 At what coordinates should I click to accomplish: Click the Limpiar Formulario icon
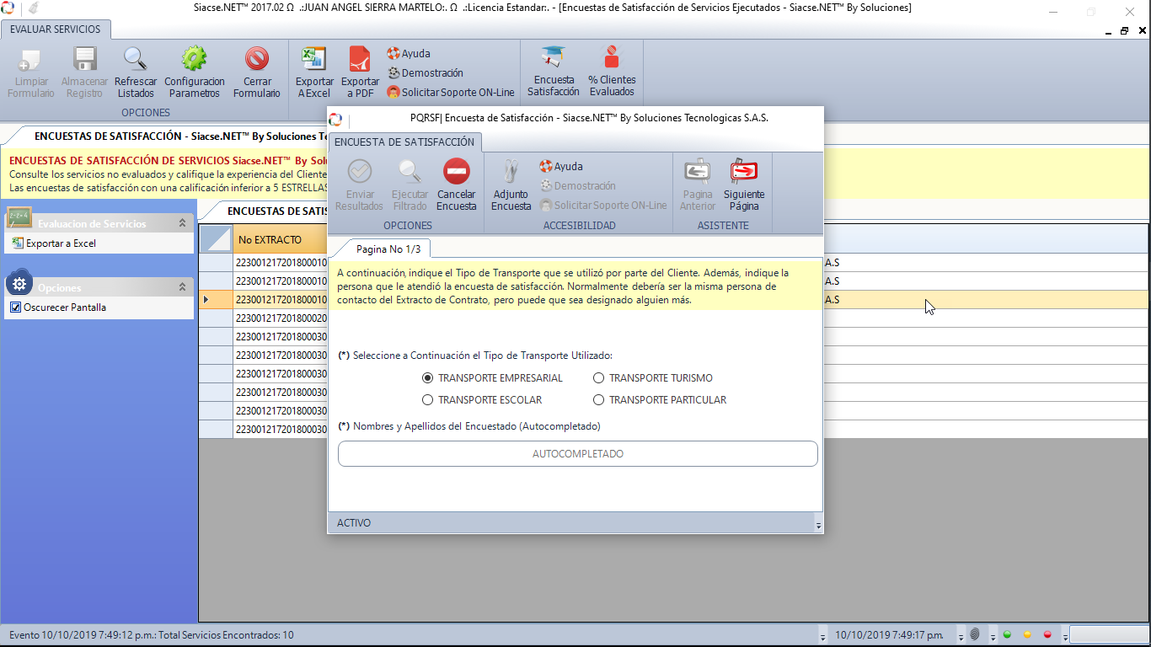tap(30, 59)
